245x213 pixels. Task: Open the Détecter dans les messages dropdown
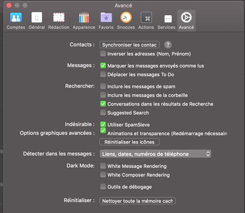click(x=155, y=154)
